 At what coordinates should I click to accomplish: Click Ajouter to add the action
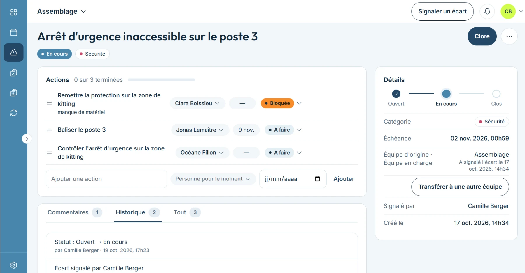point(344,179)
